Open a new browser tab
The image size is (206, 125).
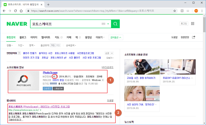click(48, 4)
